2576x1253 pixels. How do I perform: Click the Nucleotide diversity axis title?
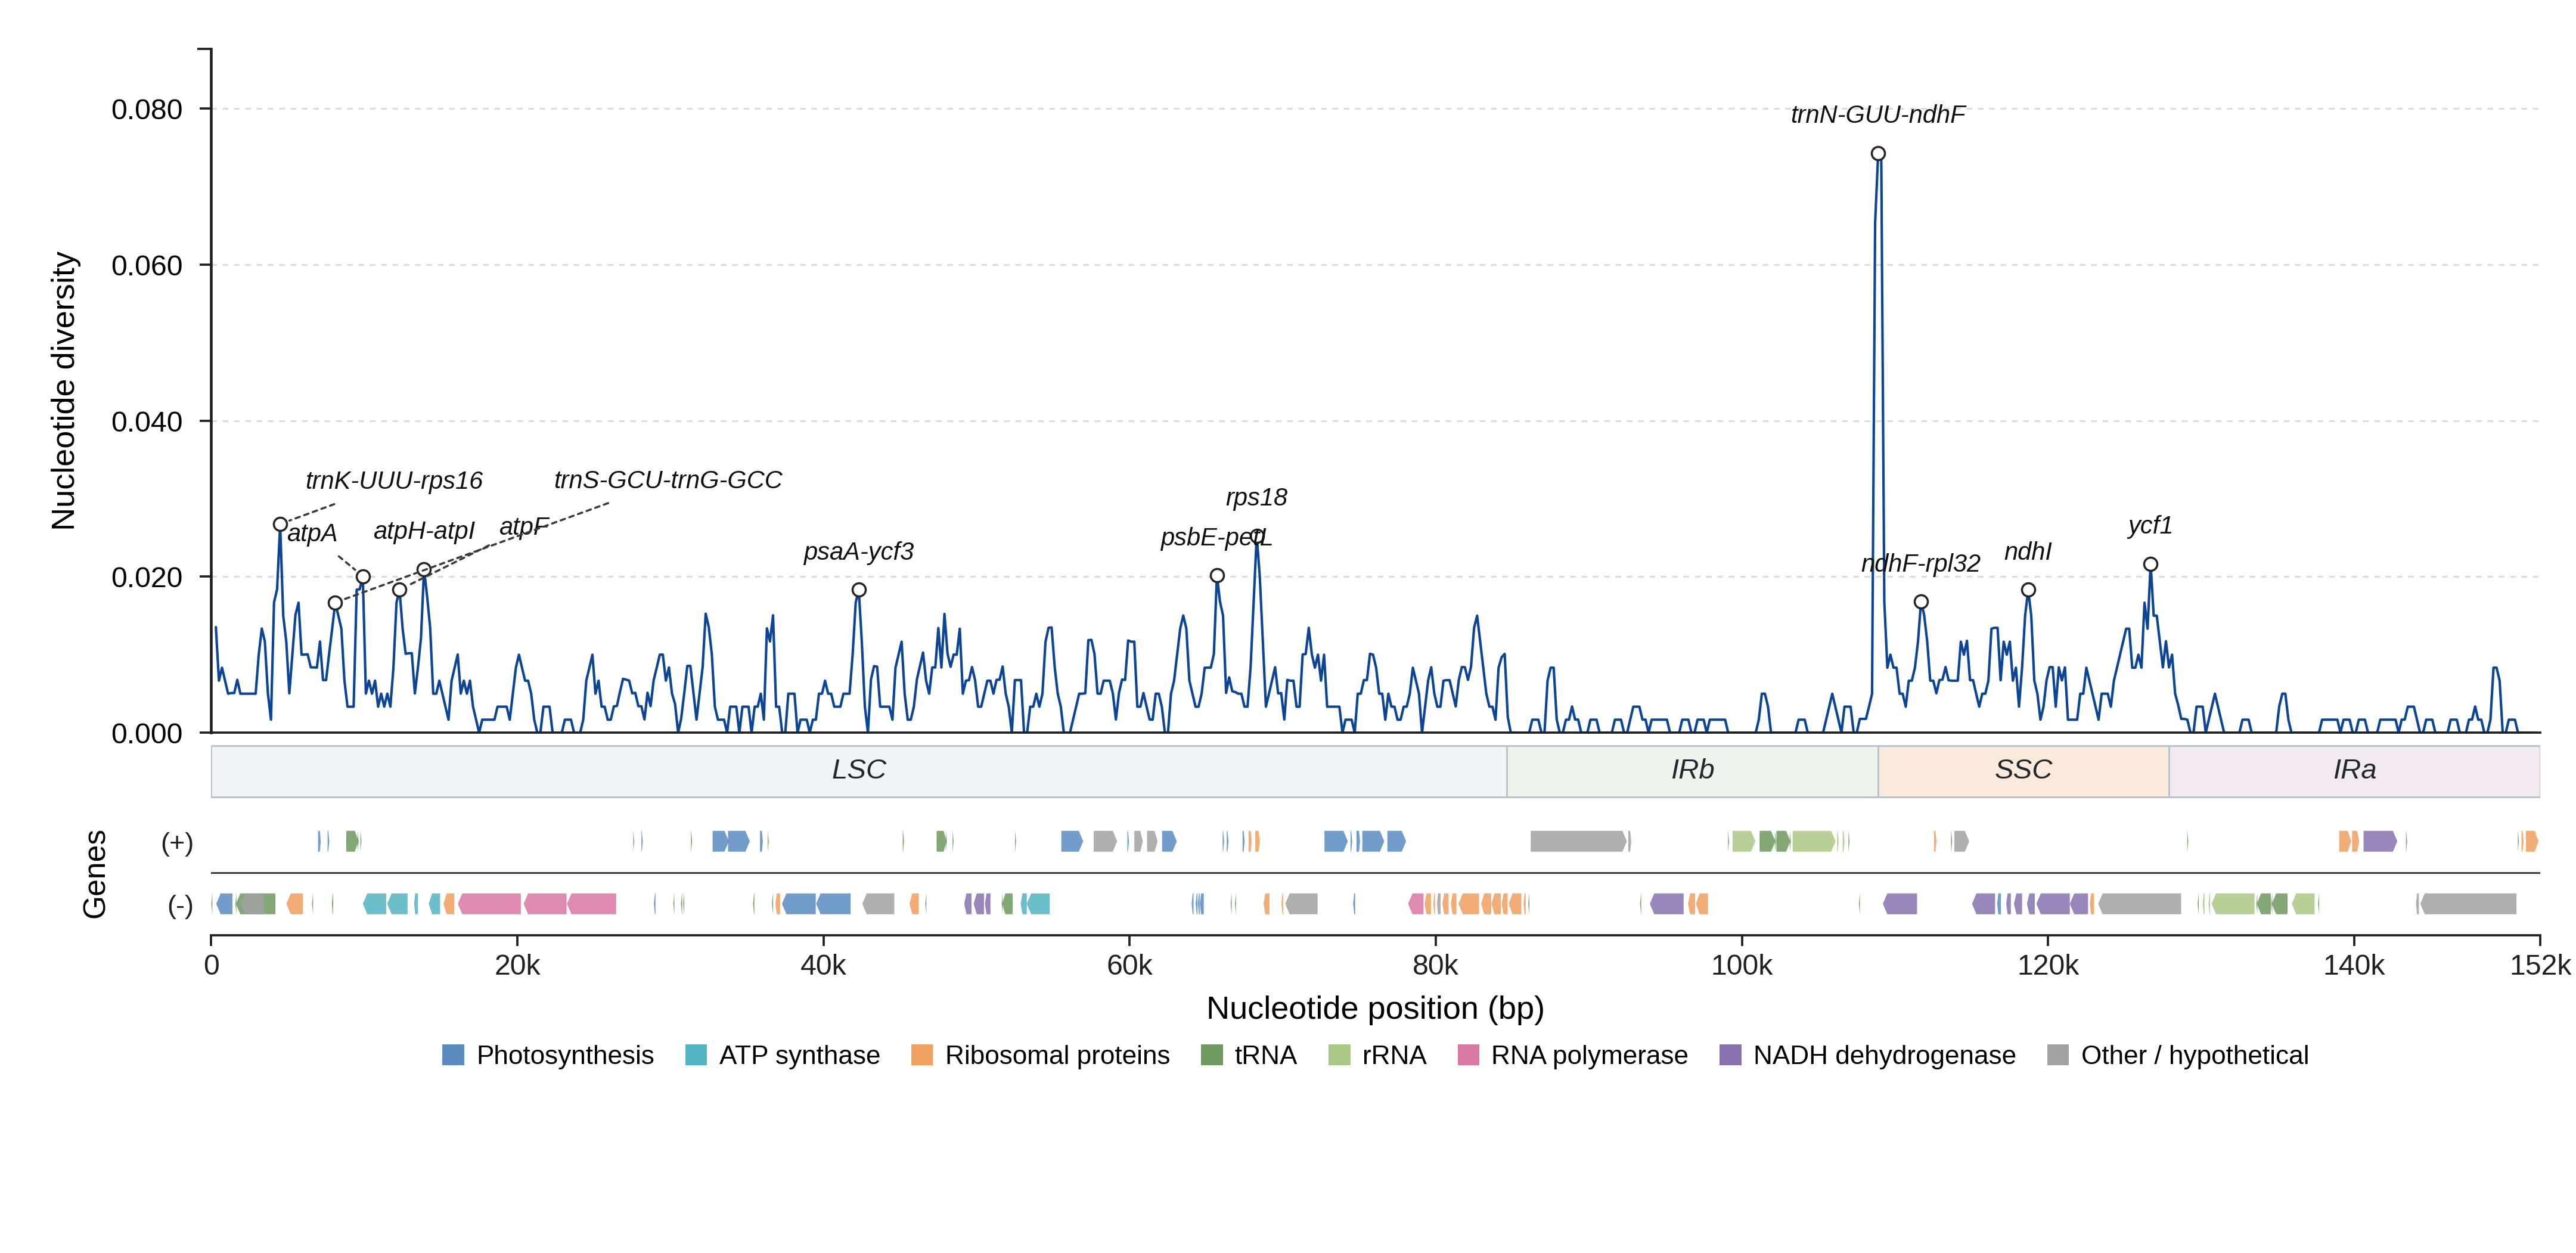(x=64, y=391)
